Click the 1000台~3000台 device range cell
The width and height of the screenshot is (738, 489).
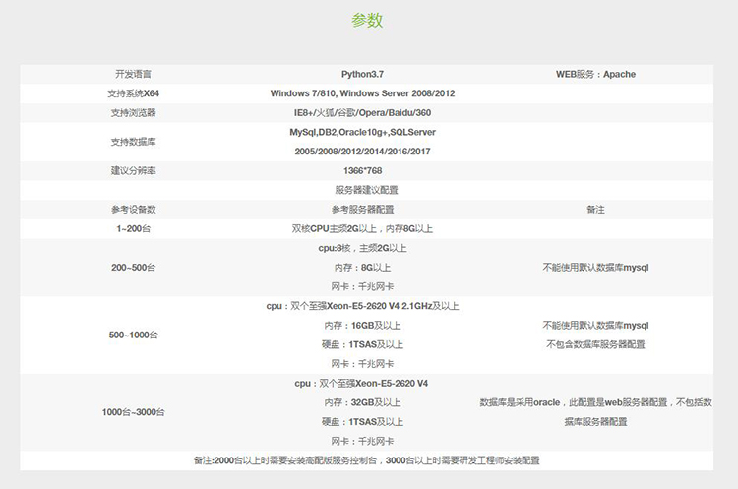pyautogui.click(x=133, y=412)
